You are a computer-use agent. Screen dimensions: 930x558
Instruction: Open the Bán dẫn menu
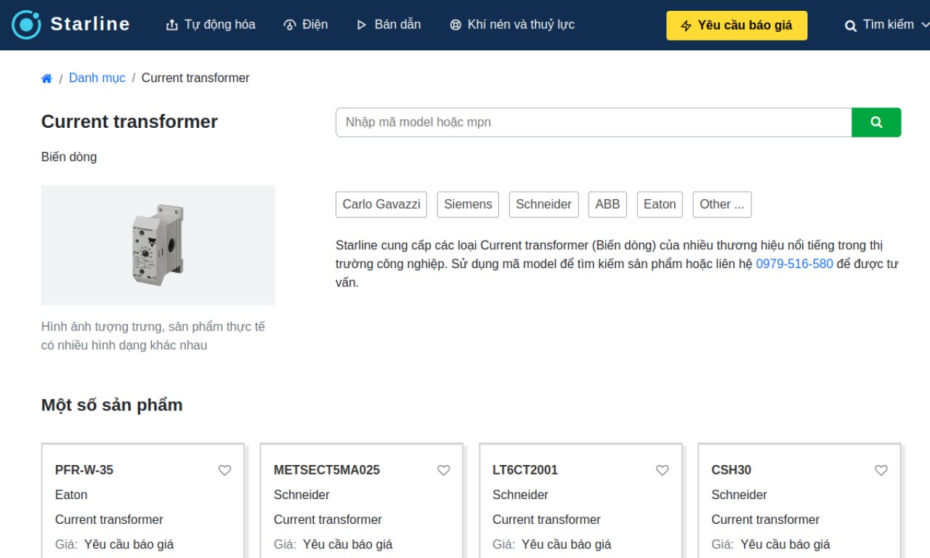pos(389,25)
